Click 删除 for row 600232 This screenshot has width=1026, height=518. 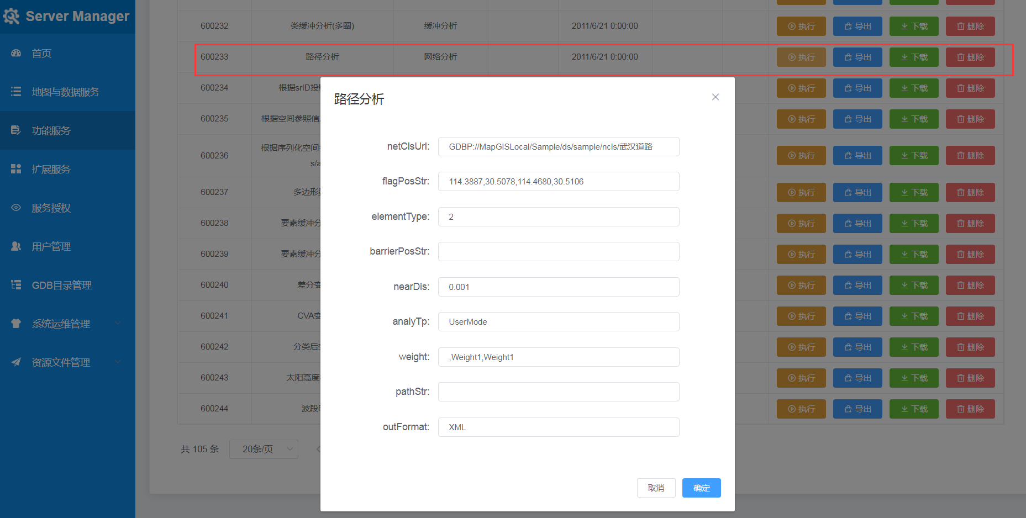coord(970,27)
